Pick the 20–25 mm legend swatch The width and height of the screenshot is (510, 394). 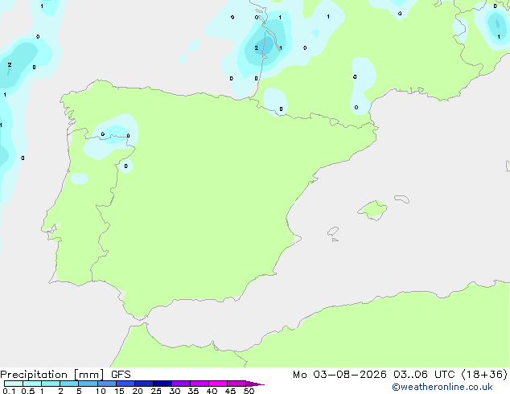click(143, 384)
